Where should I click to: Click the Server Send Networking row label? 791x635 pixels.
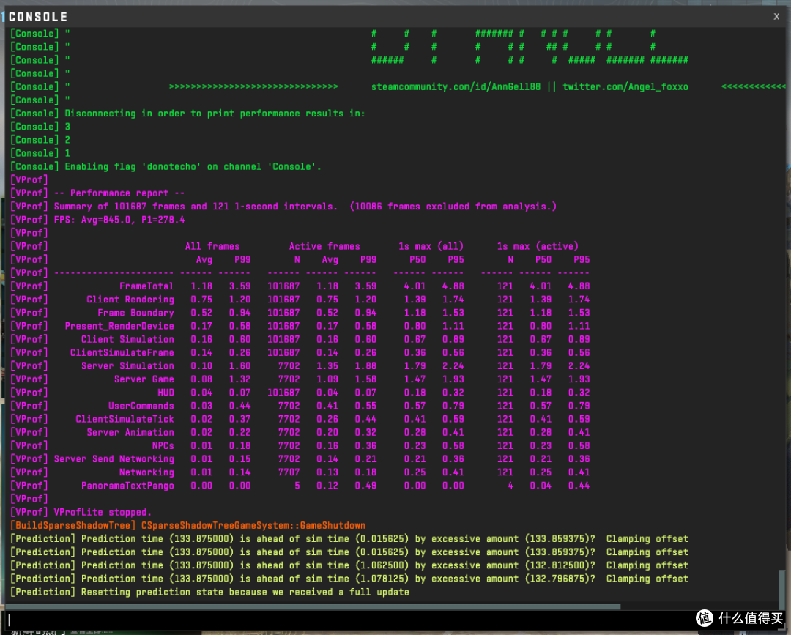[x=114, y=459]
